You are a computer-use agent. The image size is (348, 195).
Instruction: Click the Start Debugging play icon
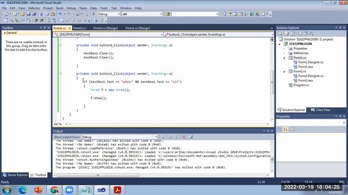coord(94,14)
